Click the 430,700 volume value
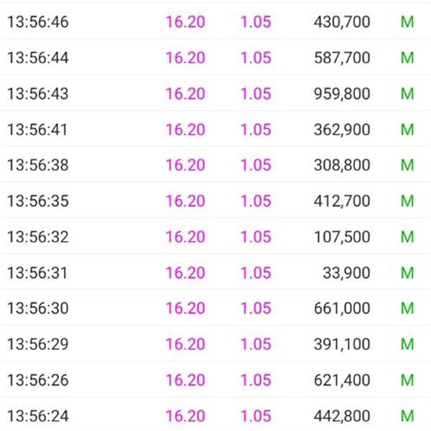The image size is (431, 431). coord(342,22)
